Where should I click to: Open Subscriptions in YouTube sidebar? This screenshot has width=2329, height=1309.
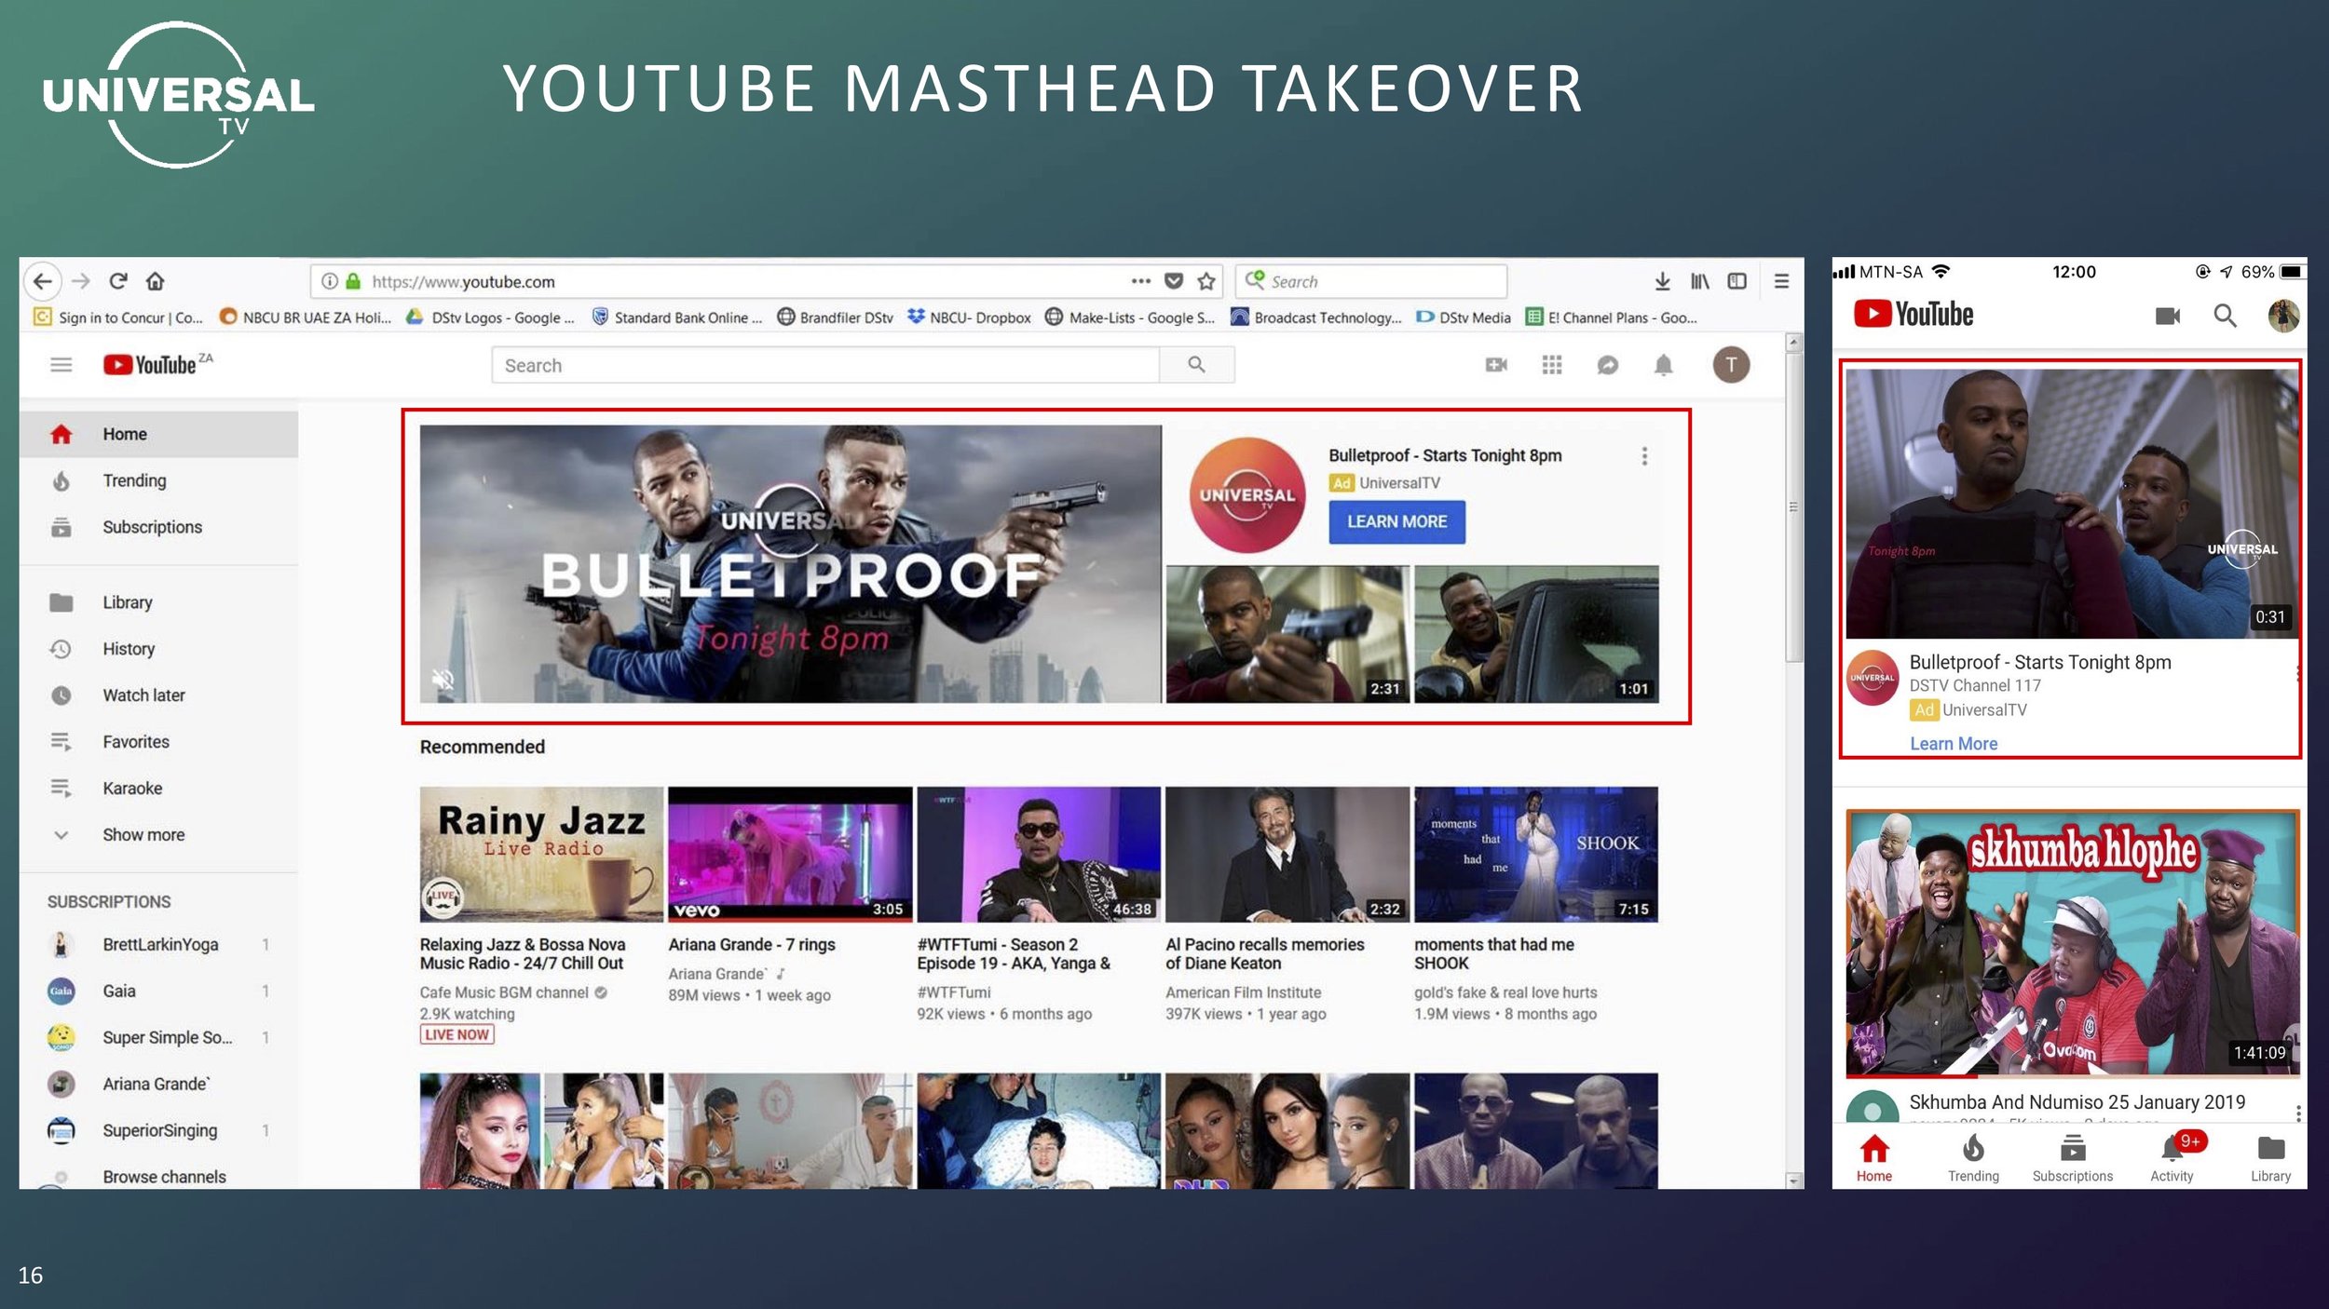[x=158, y=527]
